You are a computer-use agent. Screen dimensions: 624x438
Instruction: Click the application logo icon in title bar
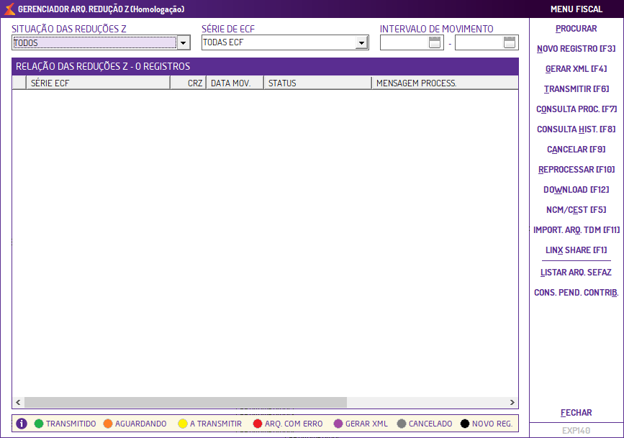[x=9, y=9]
